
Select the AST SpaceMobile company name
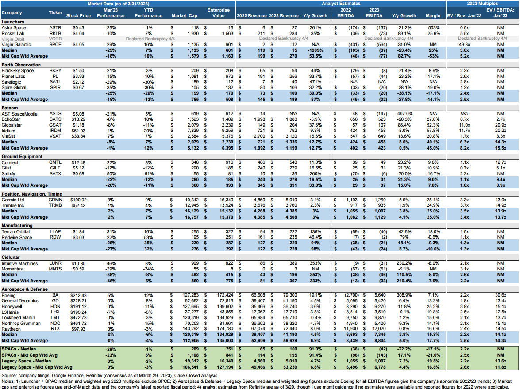(x=19, y=114)
